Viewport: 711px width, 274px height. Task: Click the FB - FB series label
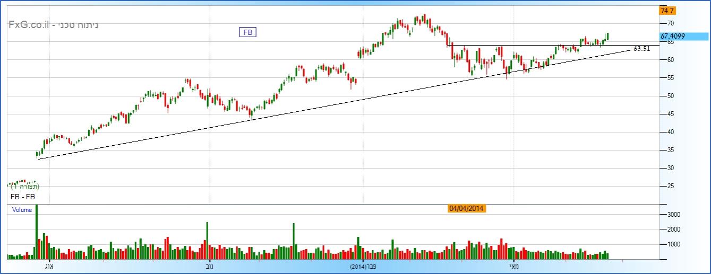click(23, 197)
